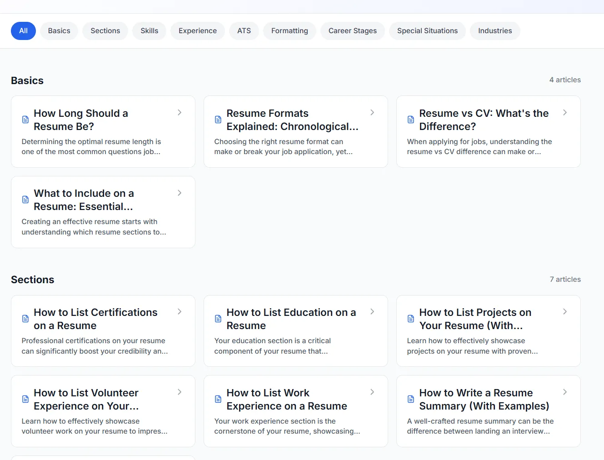Click chevron arrow on How to List Work Experience card

pos(372,392)
